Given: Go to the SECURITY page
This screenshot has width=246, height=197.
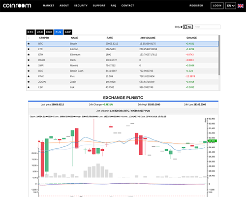Looking at the screenshot, I should coord(81,5).
